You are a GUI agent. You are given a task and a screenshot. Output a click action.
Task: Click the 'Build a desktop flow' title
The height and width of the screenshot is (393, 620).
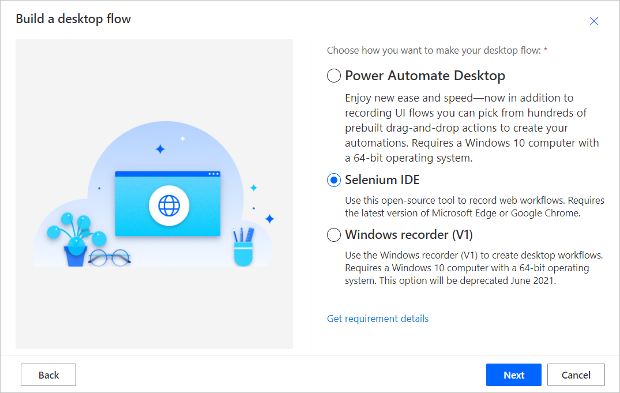tap(73, 19)
